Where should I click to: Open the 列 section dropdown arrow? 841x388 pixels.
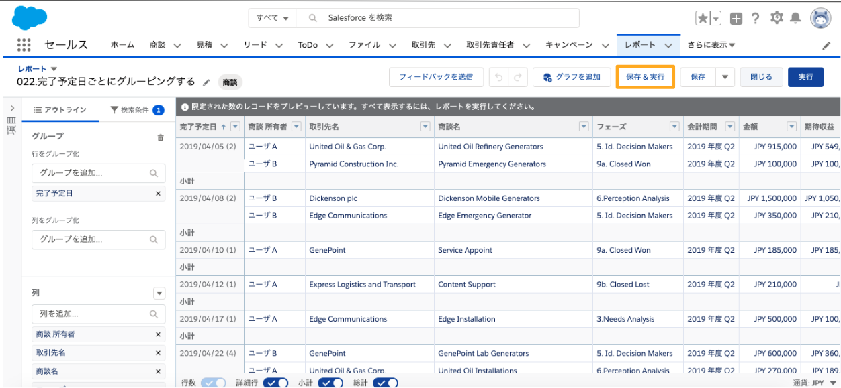pyautogui.click(x=159, y=294)
